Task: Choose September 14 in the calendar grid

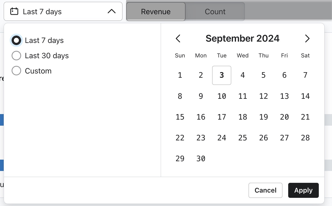Action: (305, 96)
